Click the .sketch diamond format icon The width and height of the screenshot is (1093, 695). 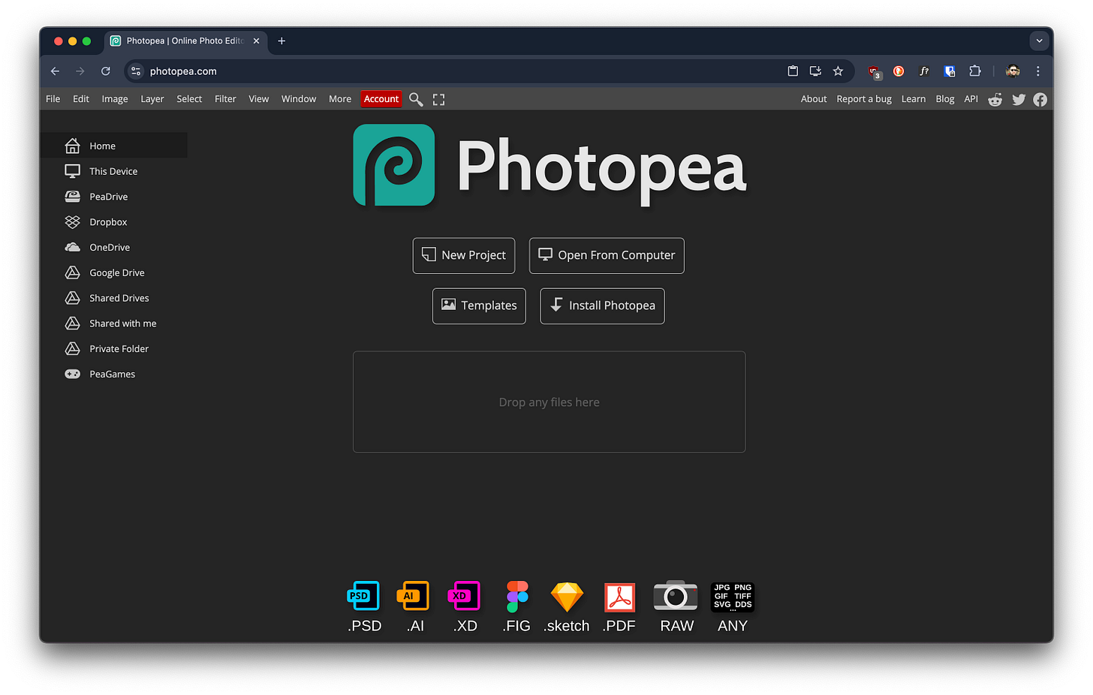567,597
